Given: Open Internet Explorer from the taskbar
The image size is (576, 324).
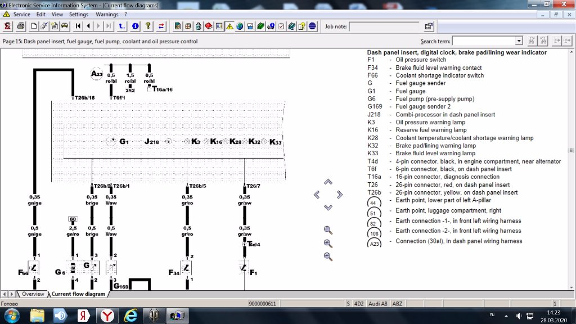Looking at the screenshot, I should [130, 316].
